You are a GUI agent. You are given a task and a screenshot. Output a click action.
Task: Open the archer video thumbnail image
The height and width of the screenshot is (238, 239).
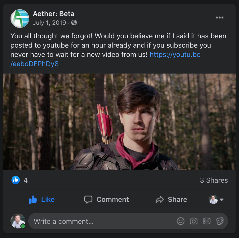(119, 122)
